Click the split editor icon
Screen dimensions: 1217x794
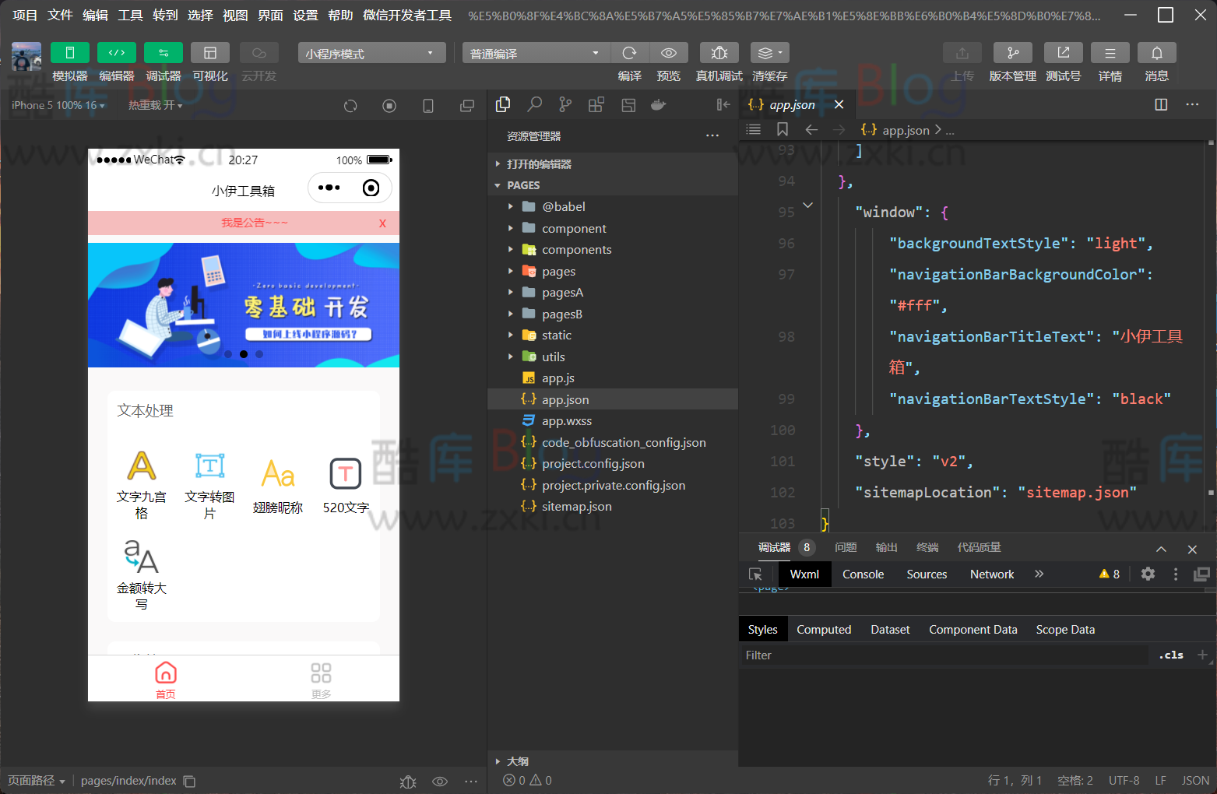pos(1161,104)
